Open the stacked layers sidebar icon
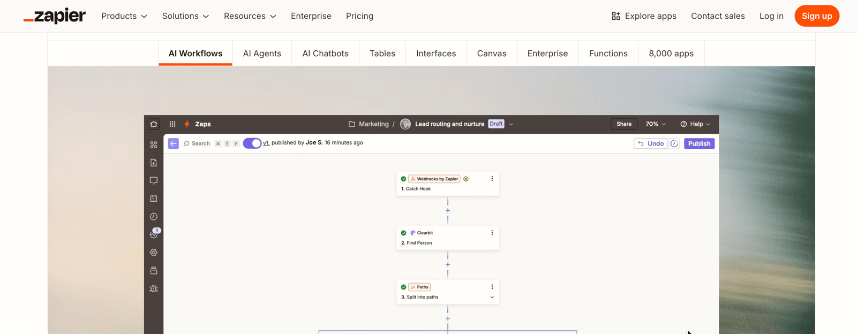This screenshot has height=334, width=857. click(x=154, y=271)
